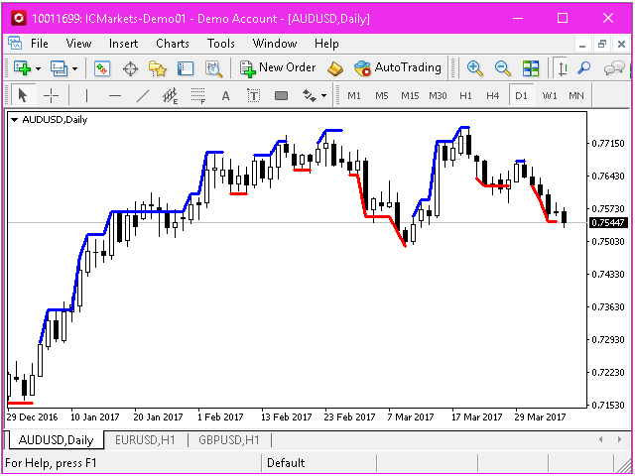The width and height of the screenshot is (635, 476).
Task: Select the Vertical Line tool
Action: point(86,96)
